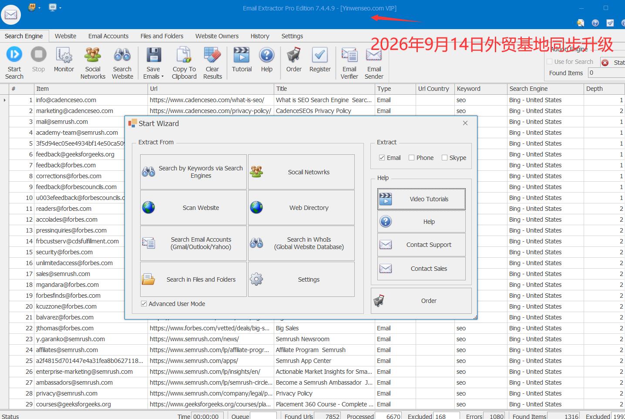This screenshot has height=419, width=625.
Task: Sort by the Item column header
Action: [x=91, y=89]
